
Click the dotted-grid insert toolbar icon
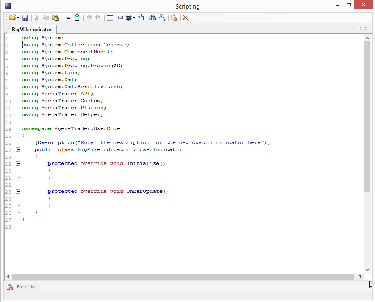[x=141, y=18]
